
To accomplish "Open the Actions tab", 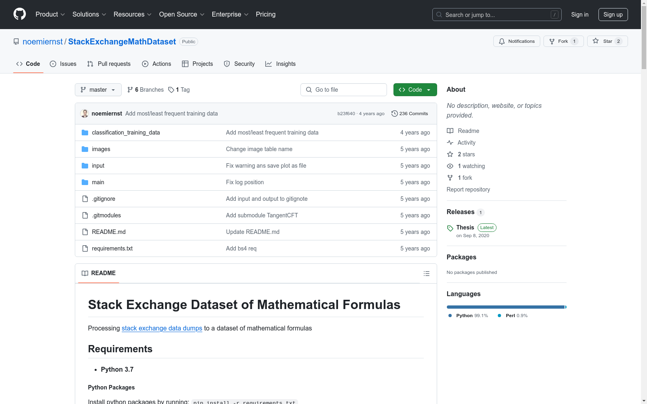I will (156, 64).
